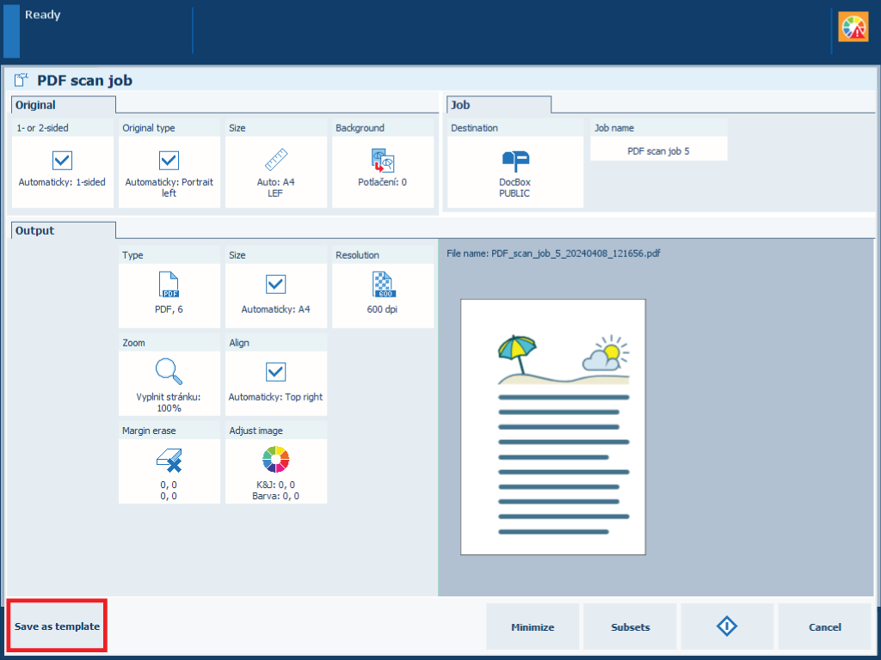Open the Size ruler icon under Original
This screenshot has height=660, width=881.
tap(275, 161)
